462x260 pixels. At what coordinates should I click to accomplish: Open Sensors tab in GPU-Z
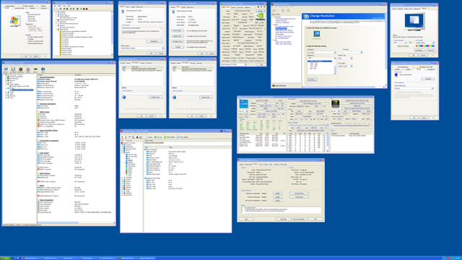tap(233, 7)
